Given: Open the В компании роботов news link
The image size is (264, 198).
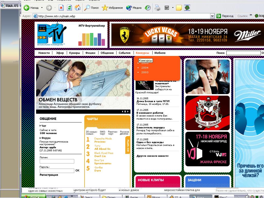Looking at the screenshot, I should tap(150, 113).
